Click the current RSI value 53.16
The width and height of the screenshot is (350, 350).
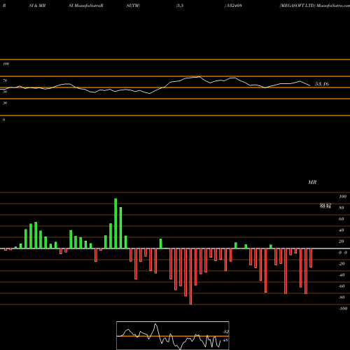(322, 84)
